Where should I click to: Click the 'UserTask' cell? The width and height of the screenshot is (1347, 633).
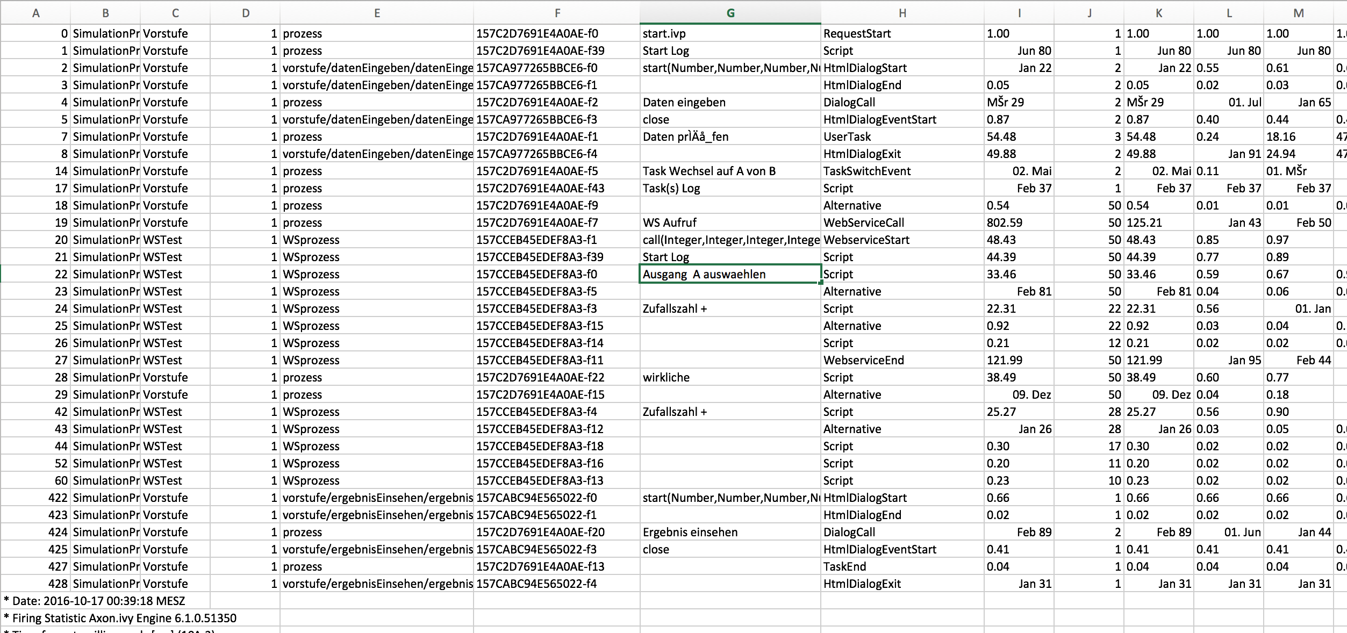tap(902, 136)
